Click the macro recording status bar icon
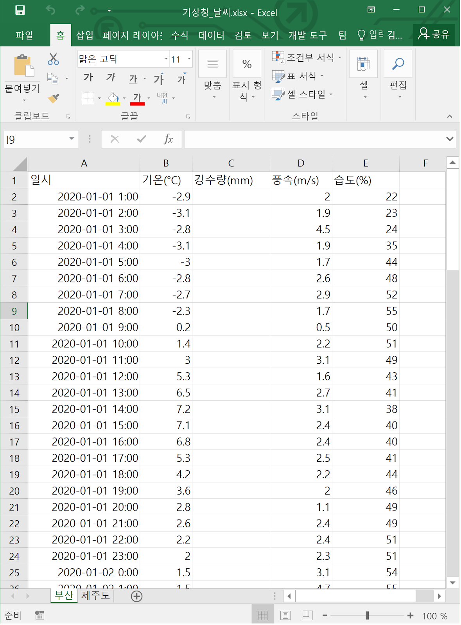Screen dimensions: 461x625 [39, 616]
